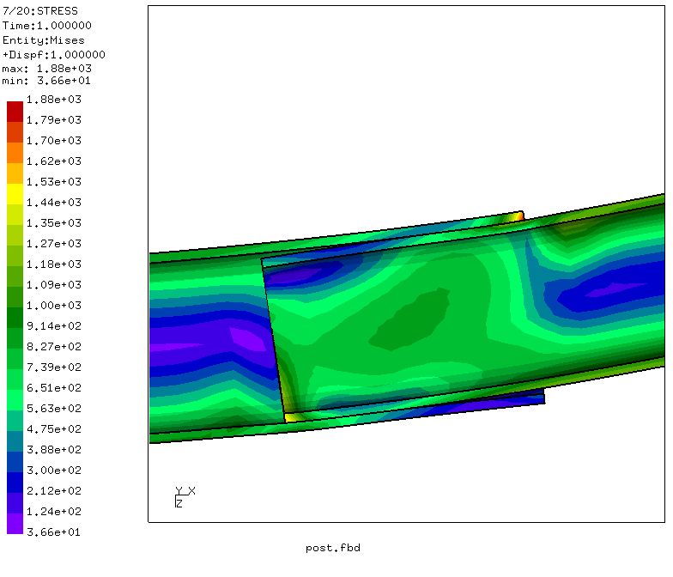Click the 1.18e+03 legend value
This screenshot has width=673, height=577.
coord(53,264)
